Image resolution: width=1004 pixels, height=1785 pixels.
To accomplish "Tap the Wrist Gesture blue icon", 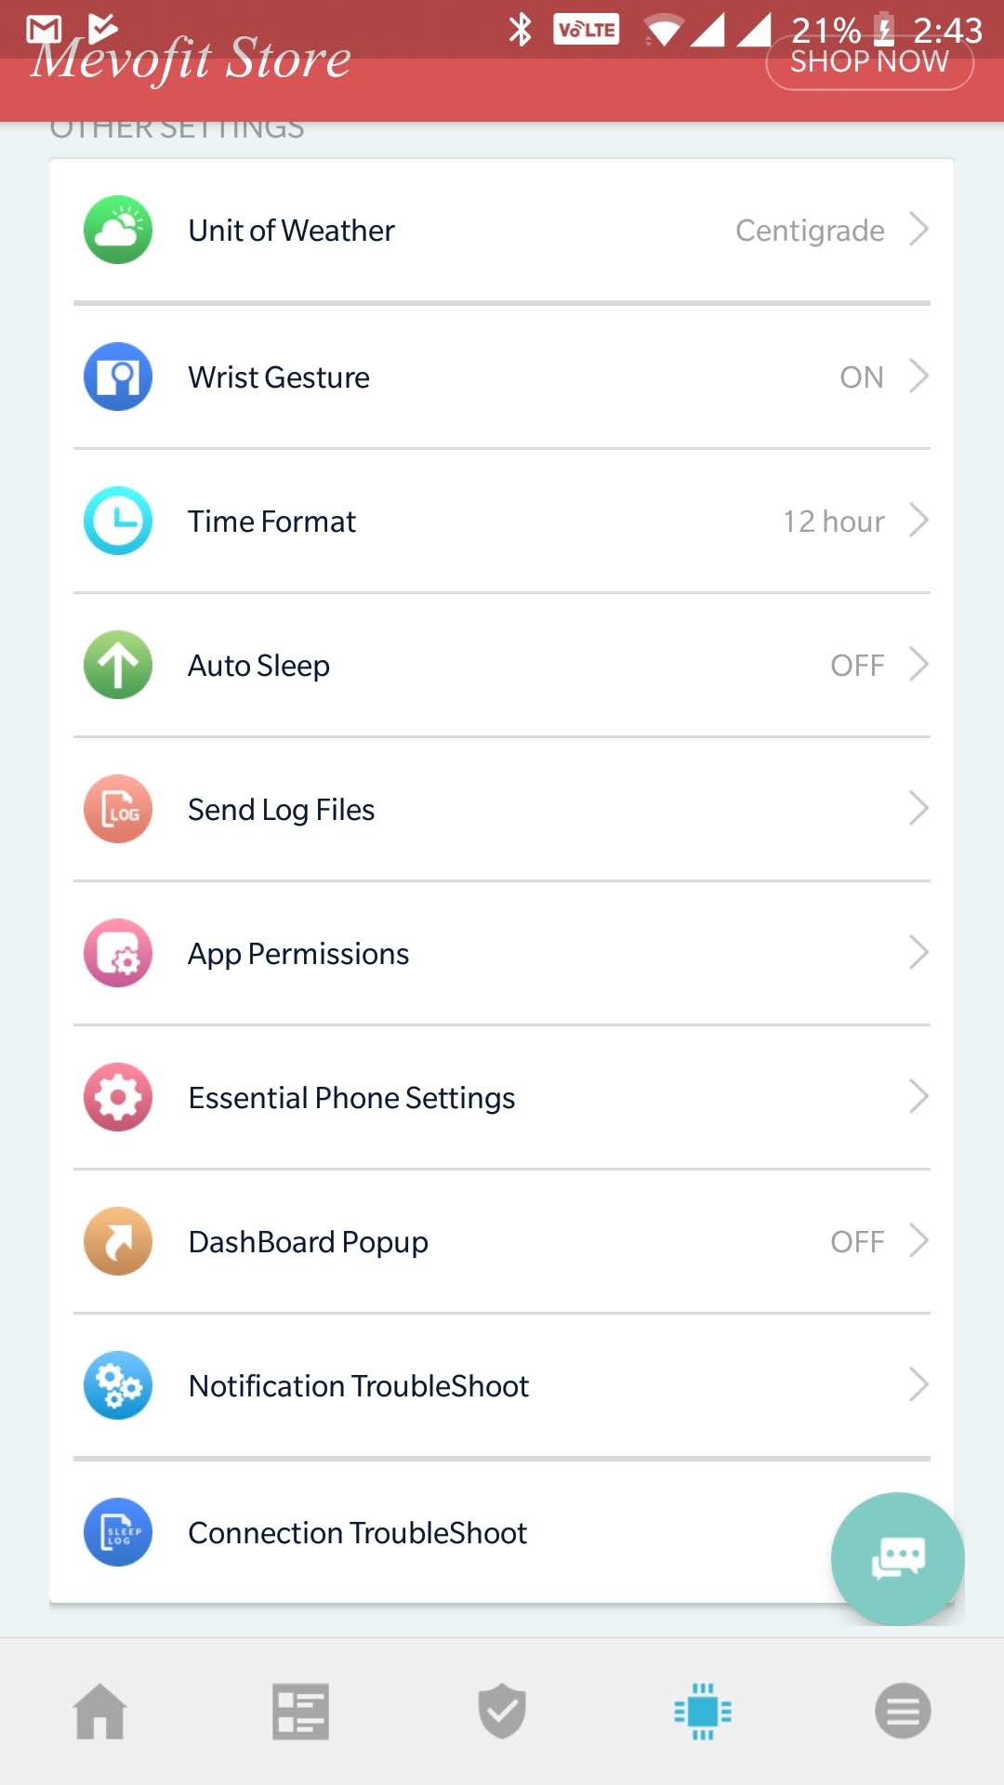I will [118, 377].
